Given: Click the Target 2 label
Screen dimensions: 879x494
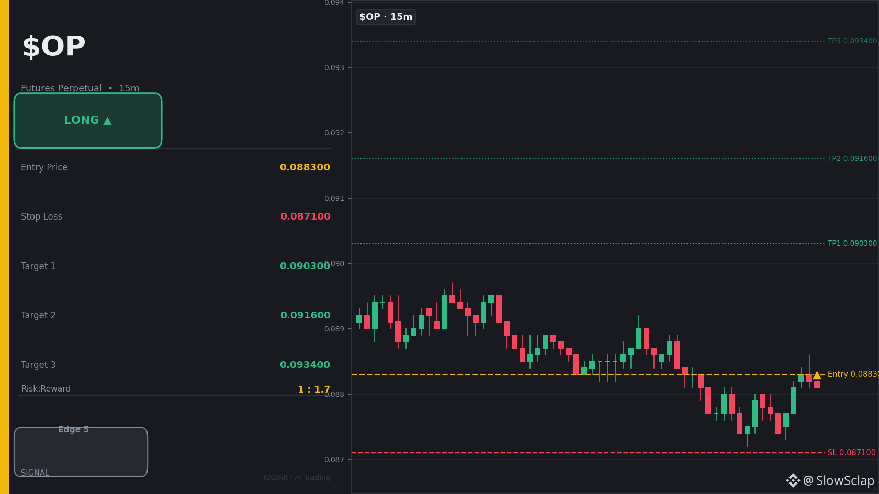Looking at the screenshot, I should [x=38, y=315].
